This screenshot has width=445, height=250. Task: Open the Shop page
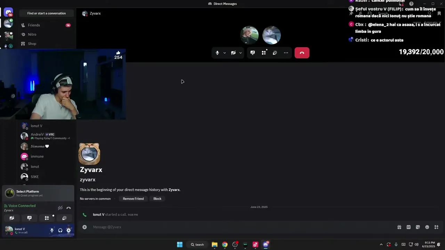click(46, 44)
